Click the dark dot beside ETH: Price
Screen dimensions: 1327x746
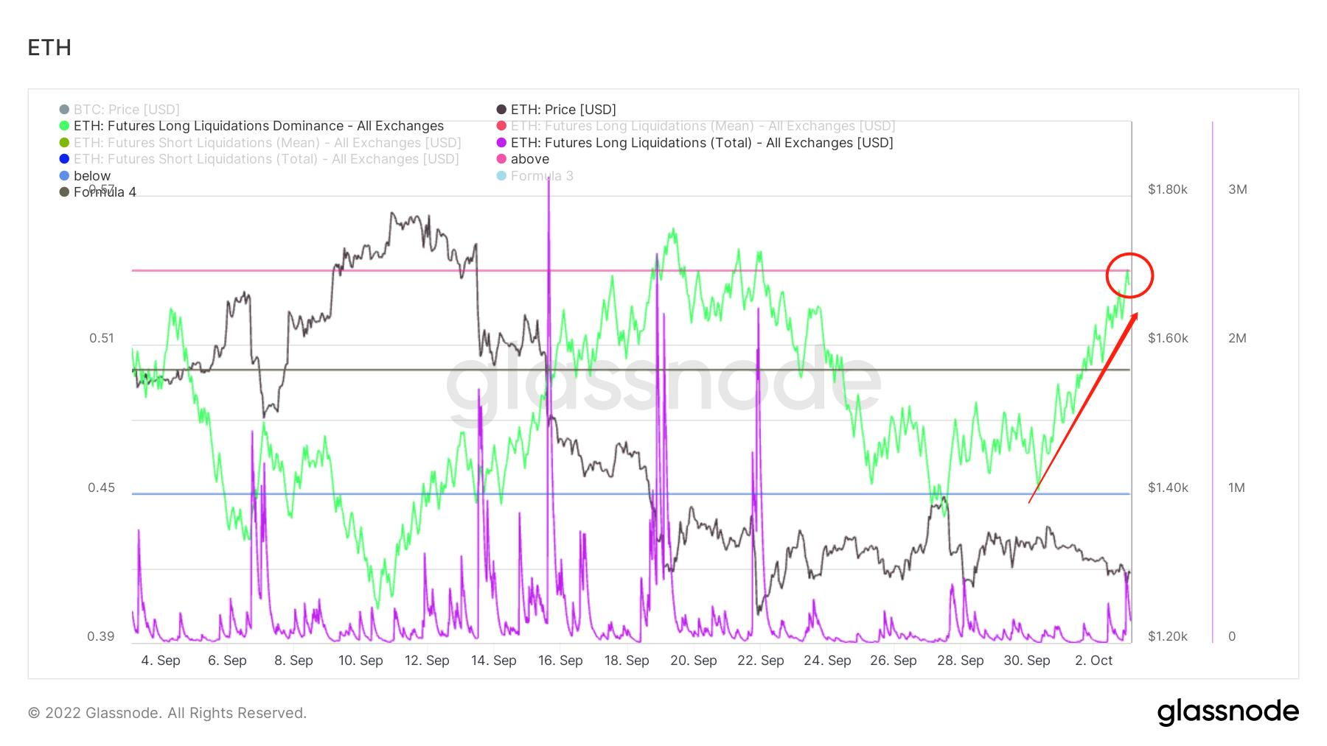pos(501,110)
